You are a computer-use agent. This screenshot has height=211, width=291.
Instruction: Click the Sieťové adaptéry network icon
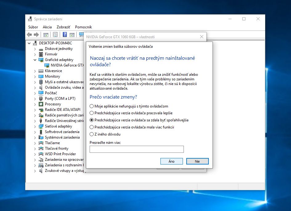click(x=41, y=126)
